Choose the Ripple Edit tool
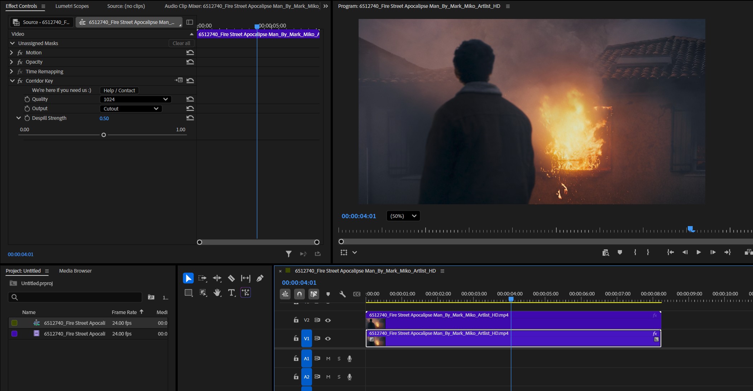 pyautogui.click(x=217, y=278)
